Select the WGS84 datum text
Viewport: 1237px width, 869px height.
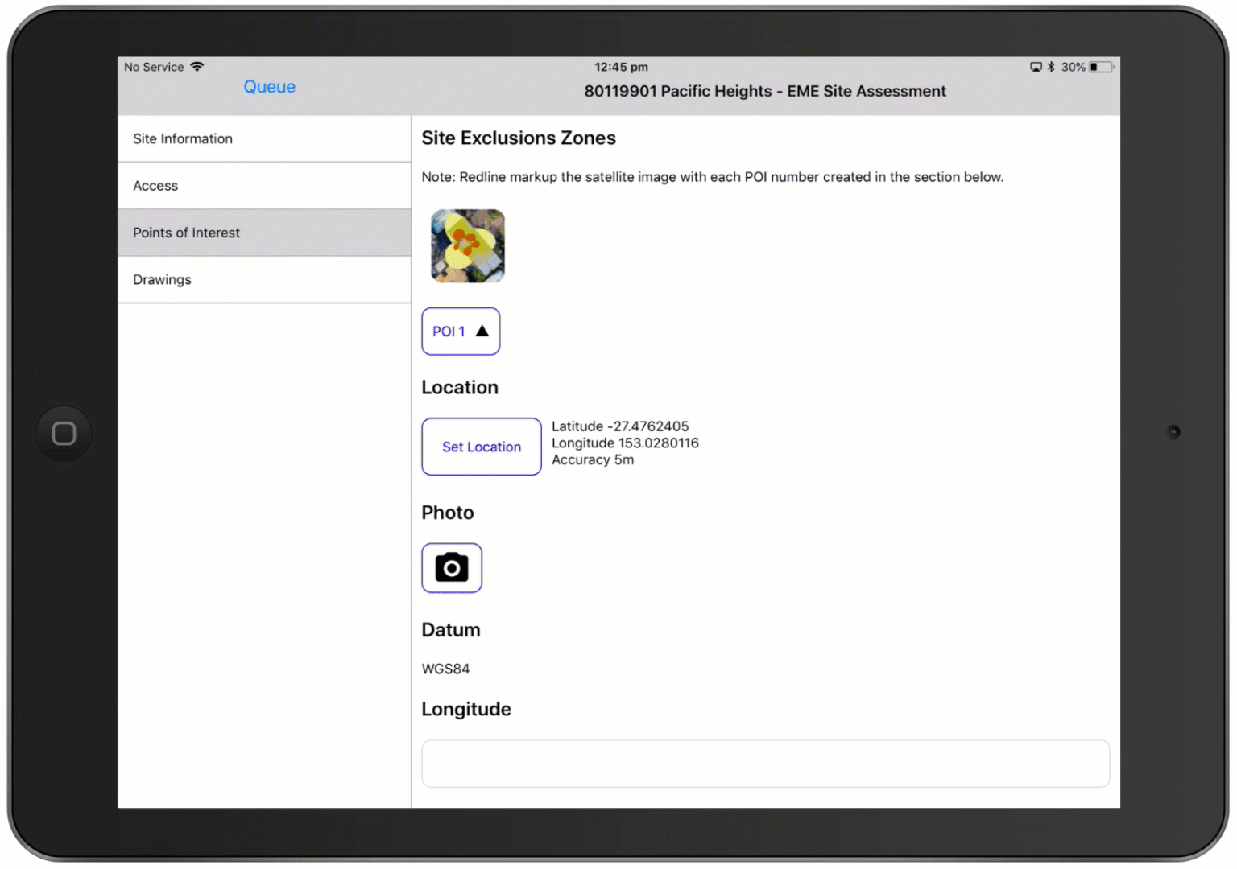point(445,669)
